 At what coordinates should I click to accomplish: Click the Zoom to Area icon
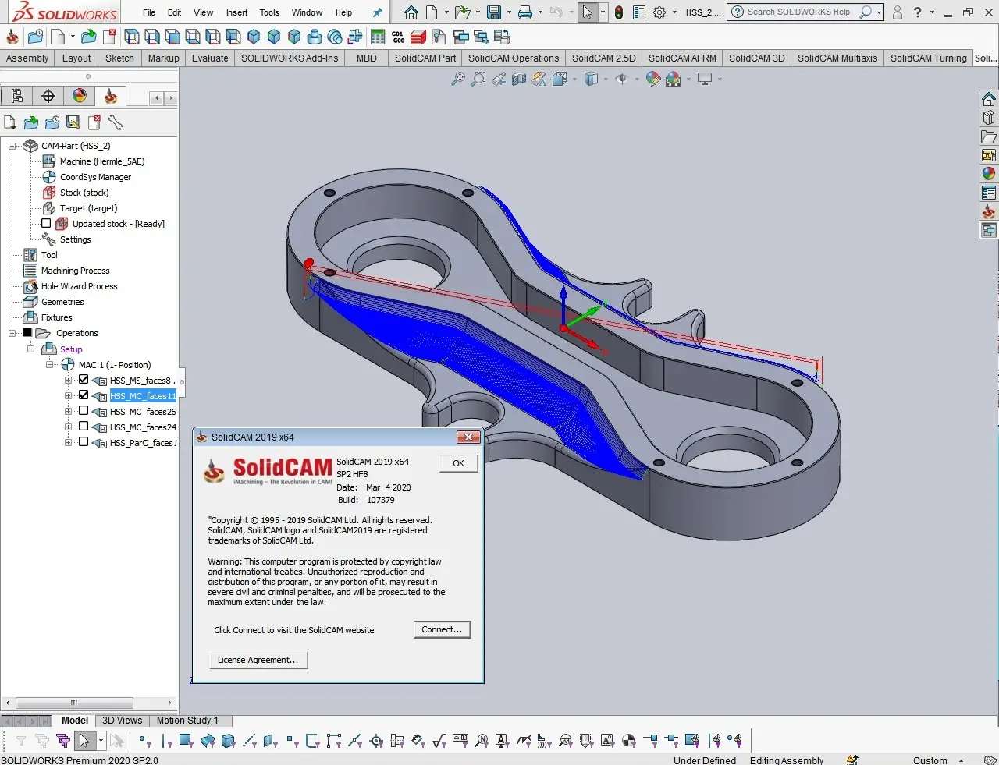point(478,79)
